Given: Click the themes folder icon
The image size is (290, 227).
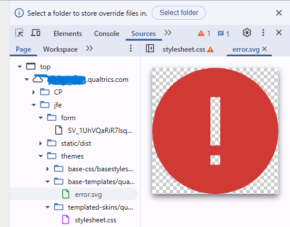Looking at the screenshot, I should pyautogui.click(x=52, y=156).
